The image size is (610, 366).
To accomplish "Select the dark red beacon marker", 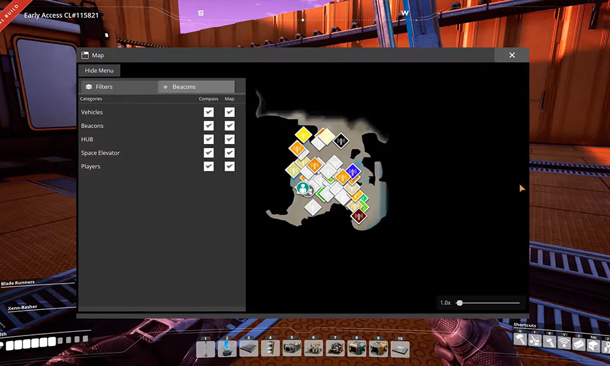I will (359, 216).
